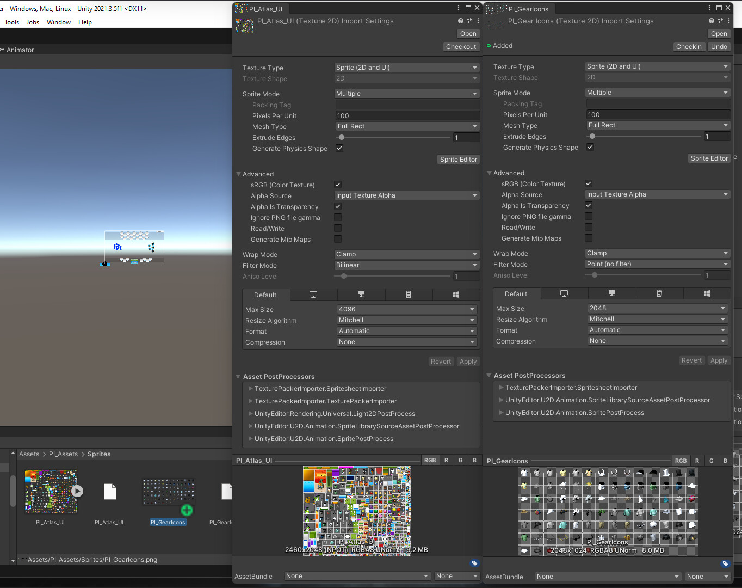The height and width of the screenshot is (588, 742).
Task: Switch to the Standalone platform override tab
Action: [313, 295]
